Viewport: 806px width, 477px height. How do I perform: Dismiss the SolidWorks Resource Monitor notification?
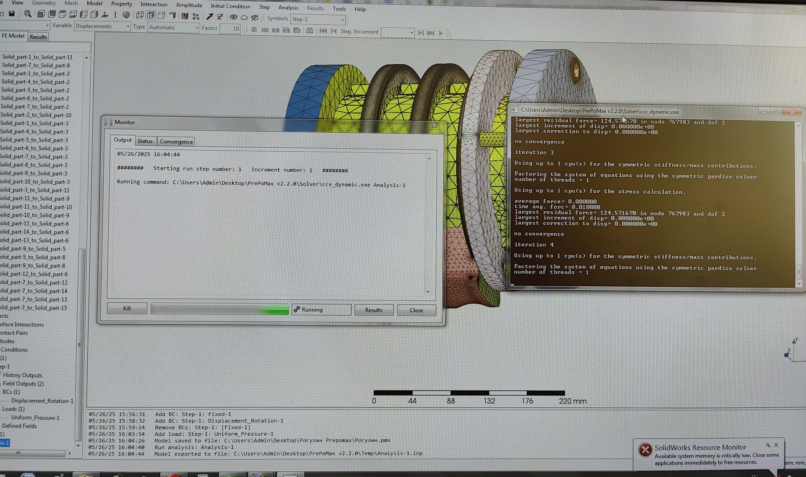click(x=776, y=445)
